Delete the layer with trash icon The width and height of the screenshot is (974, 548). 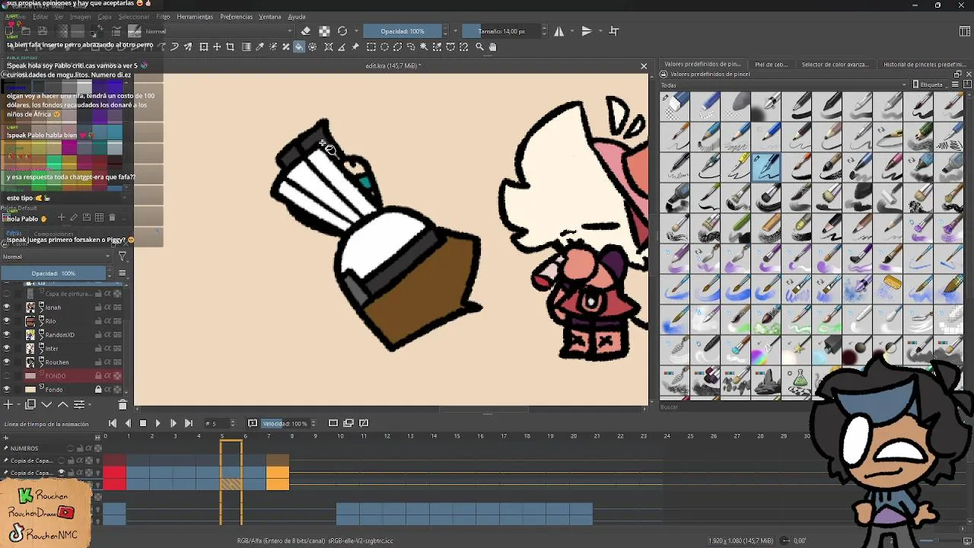[123, 405]
